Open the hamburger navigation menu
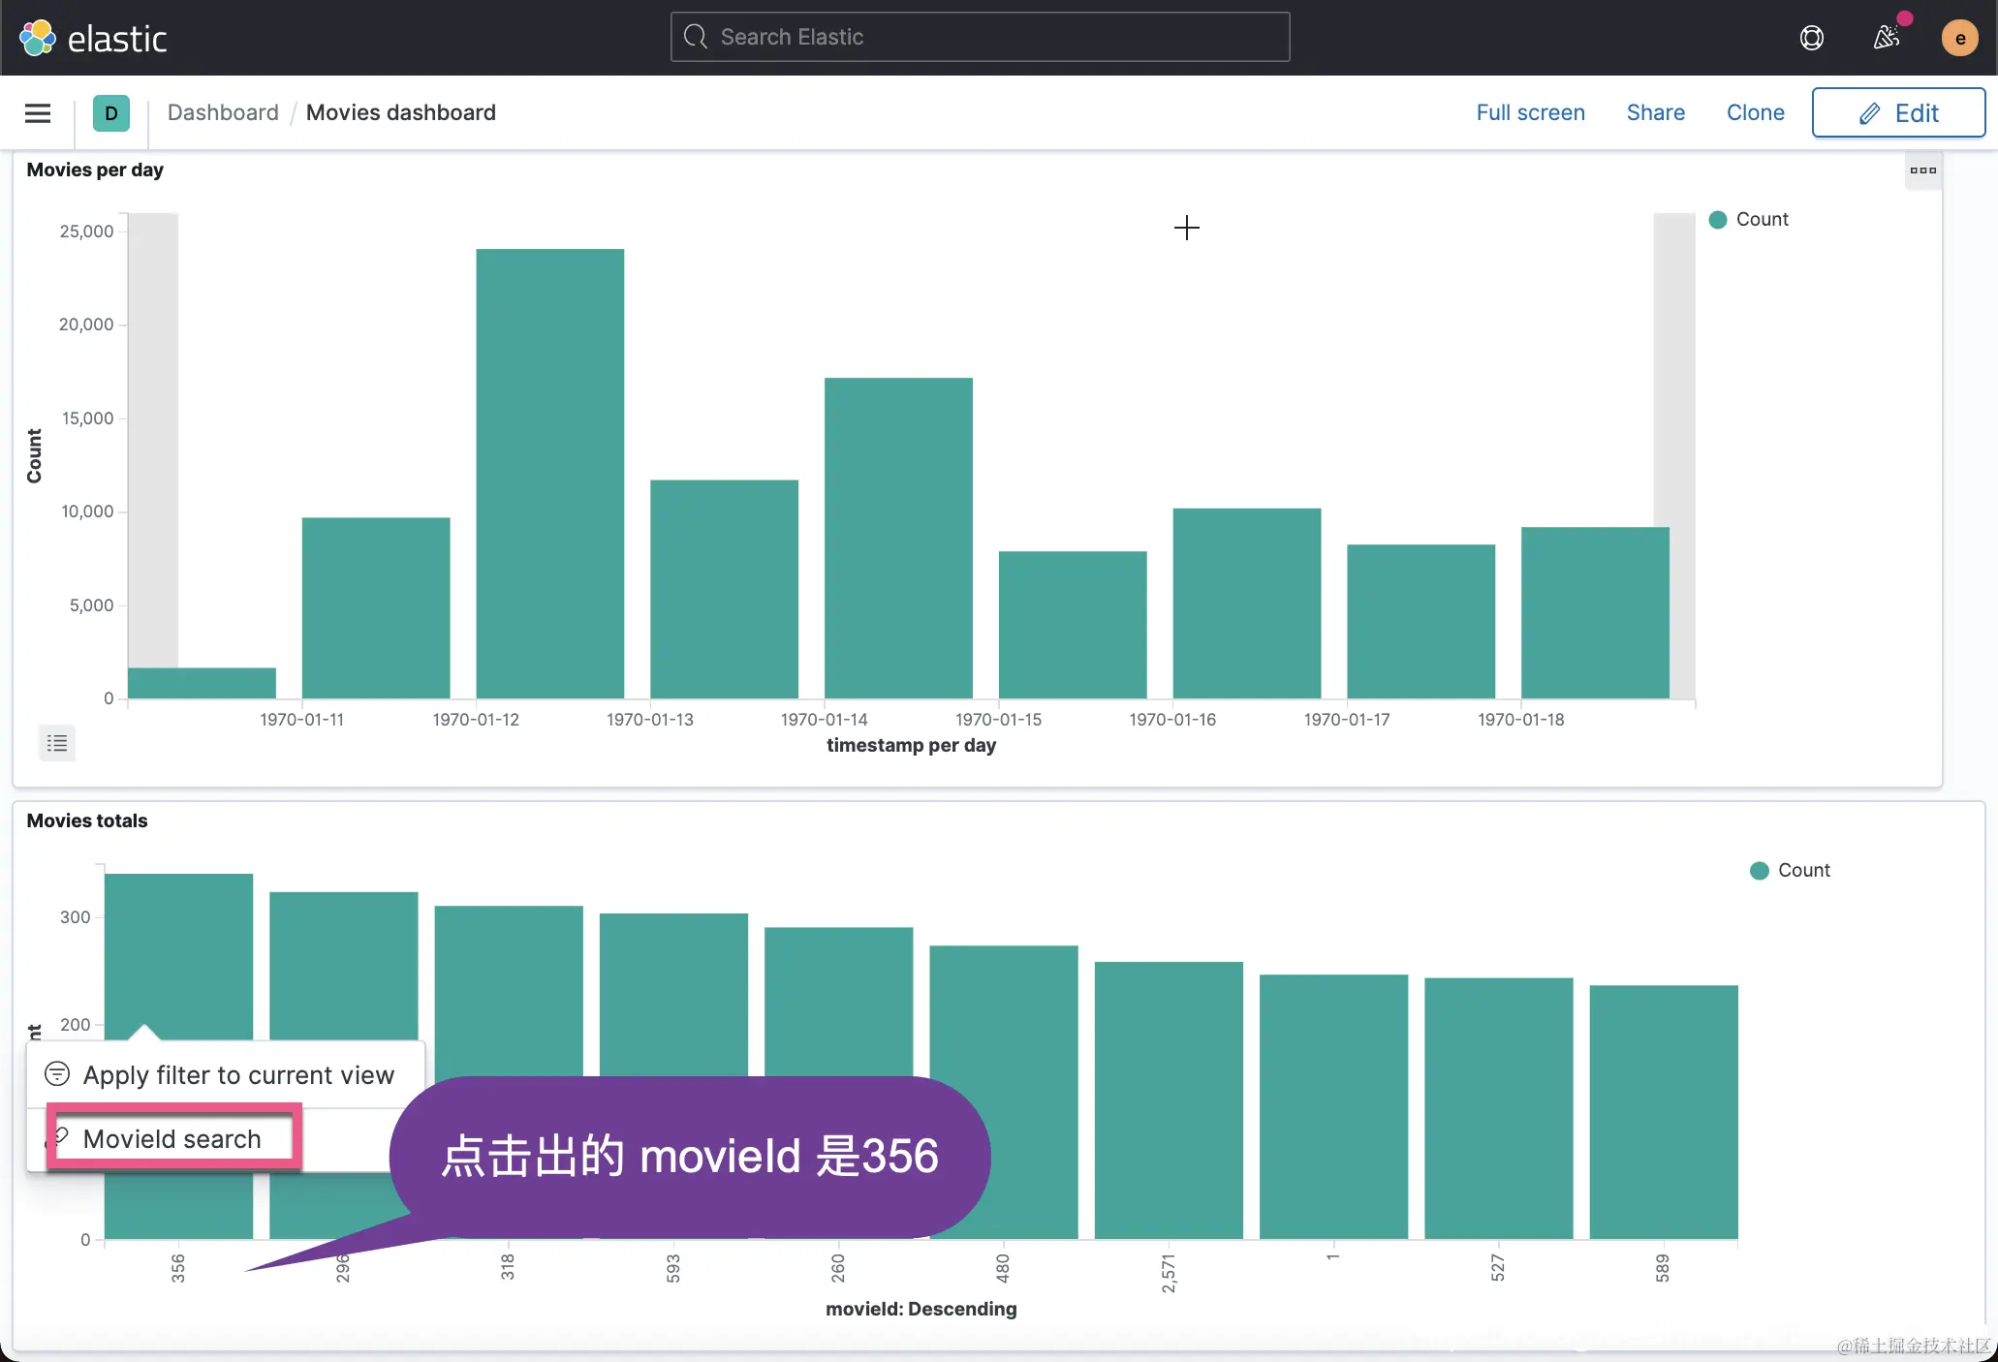Viewport: 1998px width, 1362px height. 38,113
